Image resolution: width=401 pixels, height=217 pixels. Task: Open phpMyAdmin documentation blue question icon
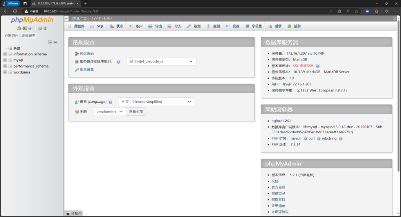(x=30, y=28)
